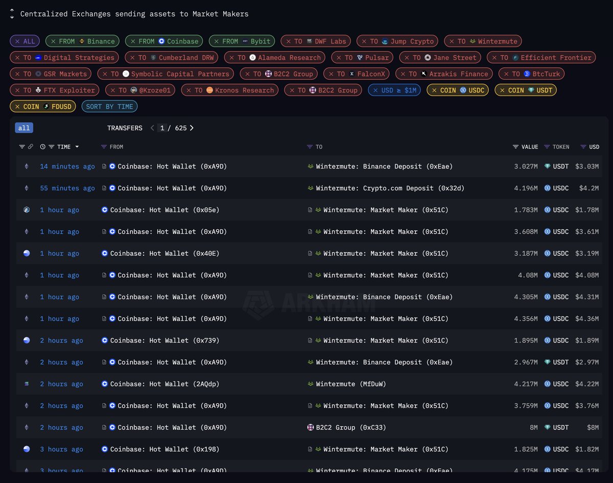Image resolution: width=613 pixels, height=483 pixels.
Task: Click the page number field showing 1
Action: (x=162, y=128)
